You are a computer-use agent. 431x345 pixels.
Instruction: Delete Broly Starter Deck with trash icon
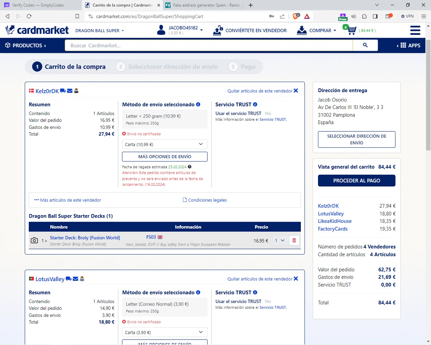tap(294, 240)
